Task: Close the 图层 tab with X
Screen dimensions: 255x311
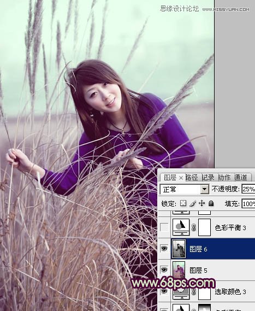Action: (181, 178)
